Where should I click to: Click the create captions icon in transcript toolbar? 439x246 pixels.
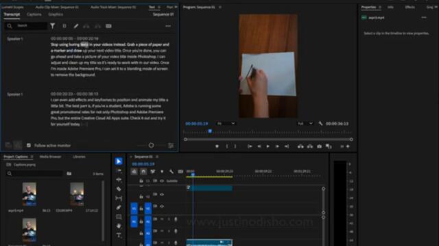pyautogui.click(x=108, y=26)
